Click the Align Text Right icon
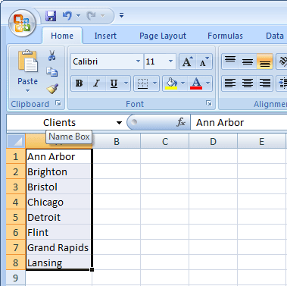This screenshot has width=287, height=286. pos(264,83)
